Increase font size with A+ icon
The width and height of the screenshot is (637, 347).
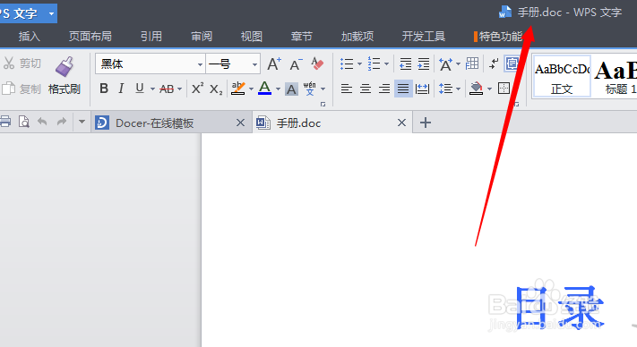(274, 64)
